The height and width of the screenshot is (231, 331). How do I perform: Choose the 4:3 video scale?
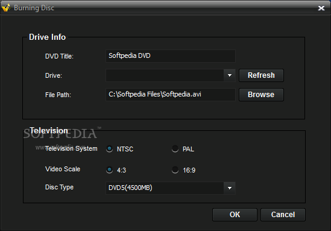pyautogui.click(x=109, y=170)
